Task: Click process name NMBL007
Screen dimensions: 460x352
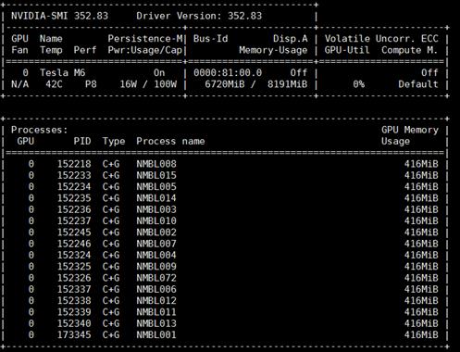Action: click(x=156, y=244)
